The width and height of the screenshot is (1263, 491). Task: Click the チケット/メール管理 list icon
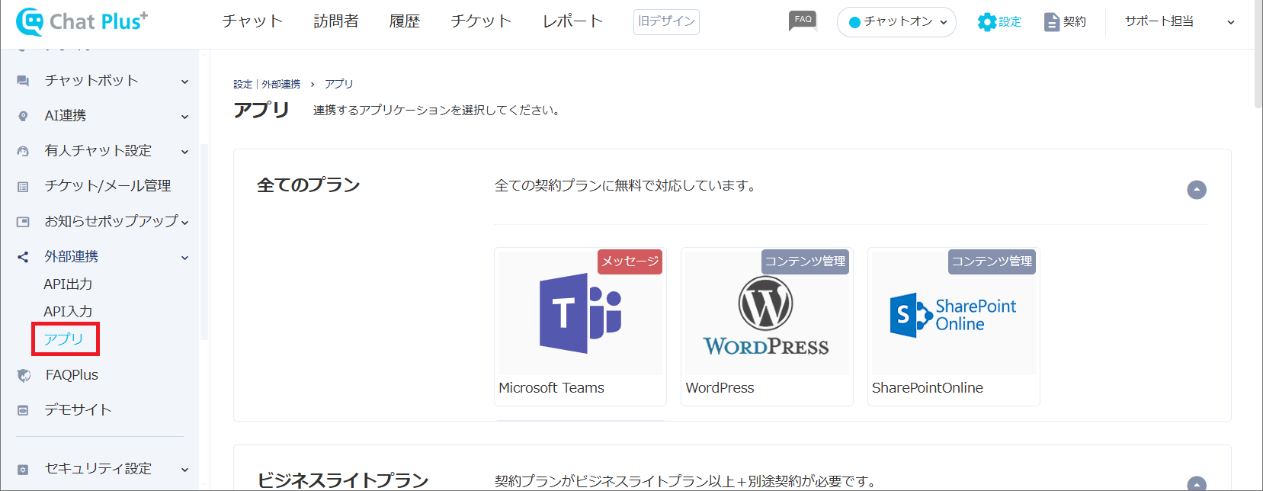pos(23,186)
